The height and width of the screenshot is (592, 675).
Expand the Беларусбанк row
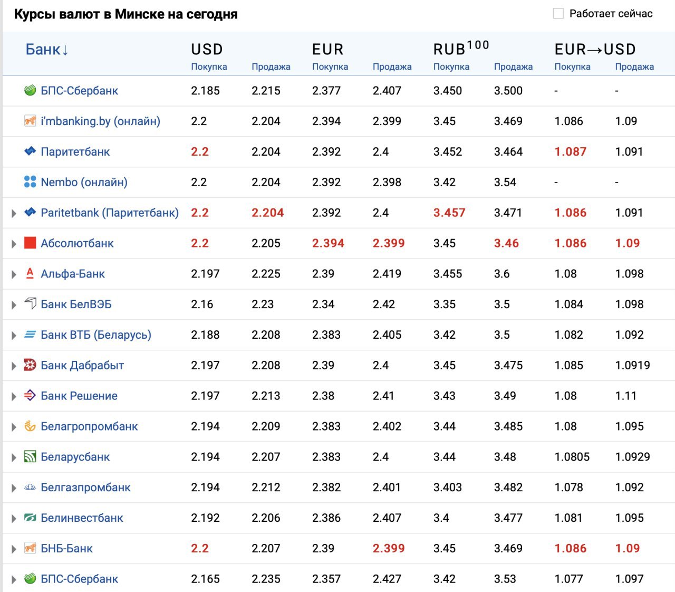tap(14, 457)
